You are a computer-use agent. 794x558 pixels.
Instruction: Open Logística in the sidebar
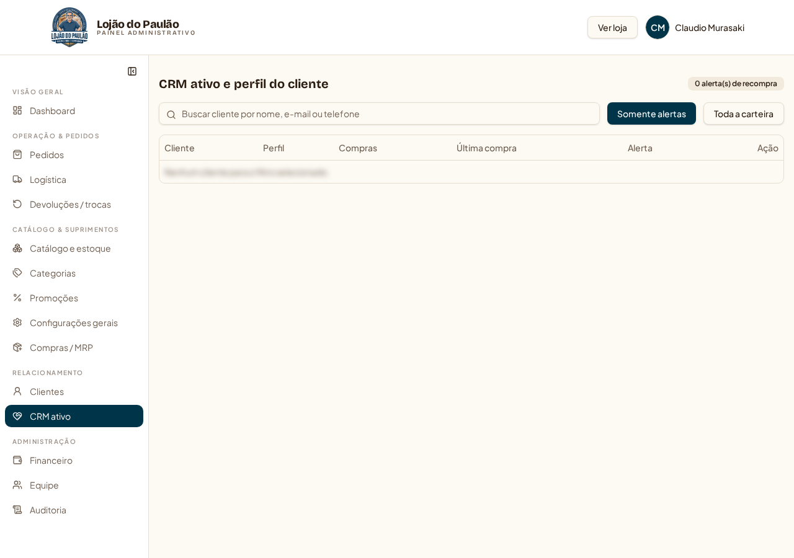coord(74,179)
